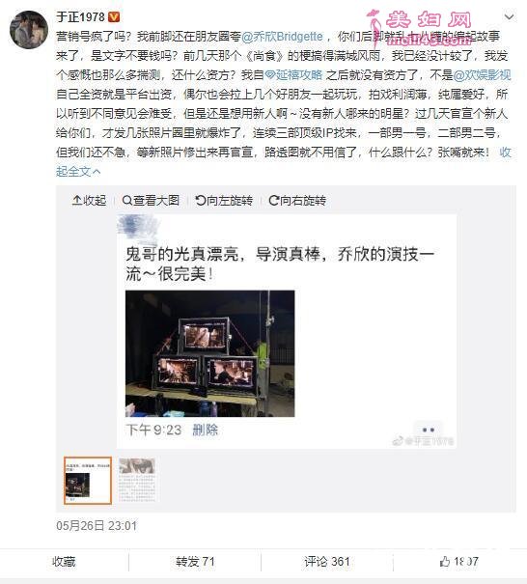Image resolution: width=527 pixels, height=584 pixels.
Task: Click the 删除 link in the screenshot
Action: [205, 430]
